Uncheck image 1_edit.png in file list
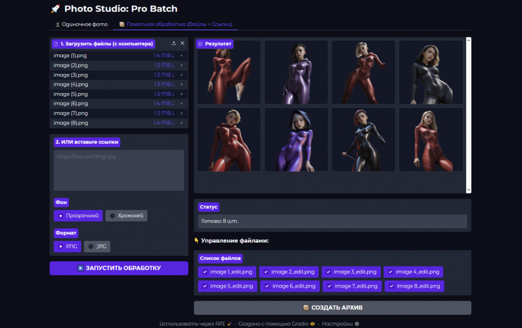522x328 pixels. pyautogui.click(x=204, y=272)
